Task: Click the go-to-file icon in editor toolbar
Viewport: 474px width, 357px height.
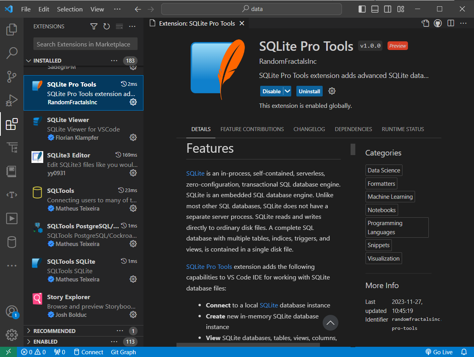Action: (425, 23)
